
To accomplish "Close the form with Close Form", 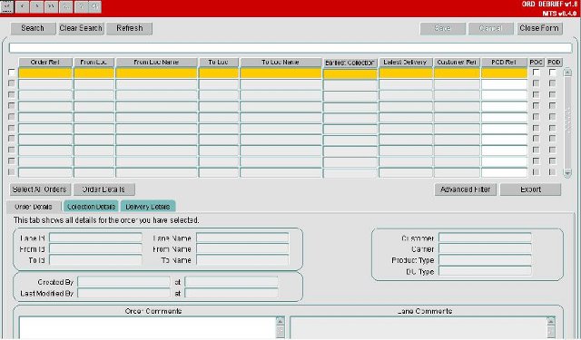I will tap(539, 28).
